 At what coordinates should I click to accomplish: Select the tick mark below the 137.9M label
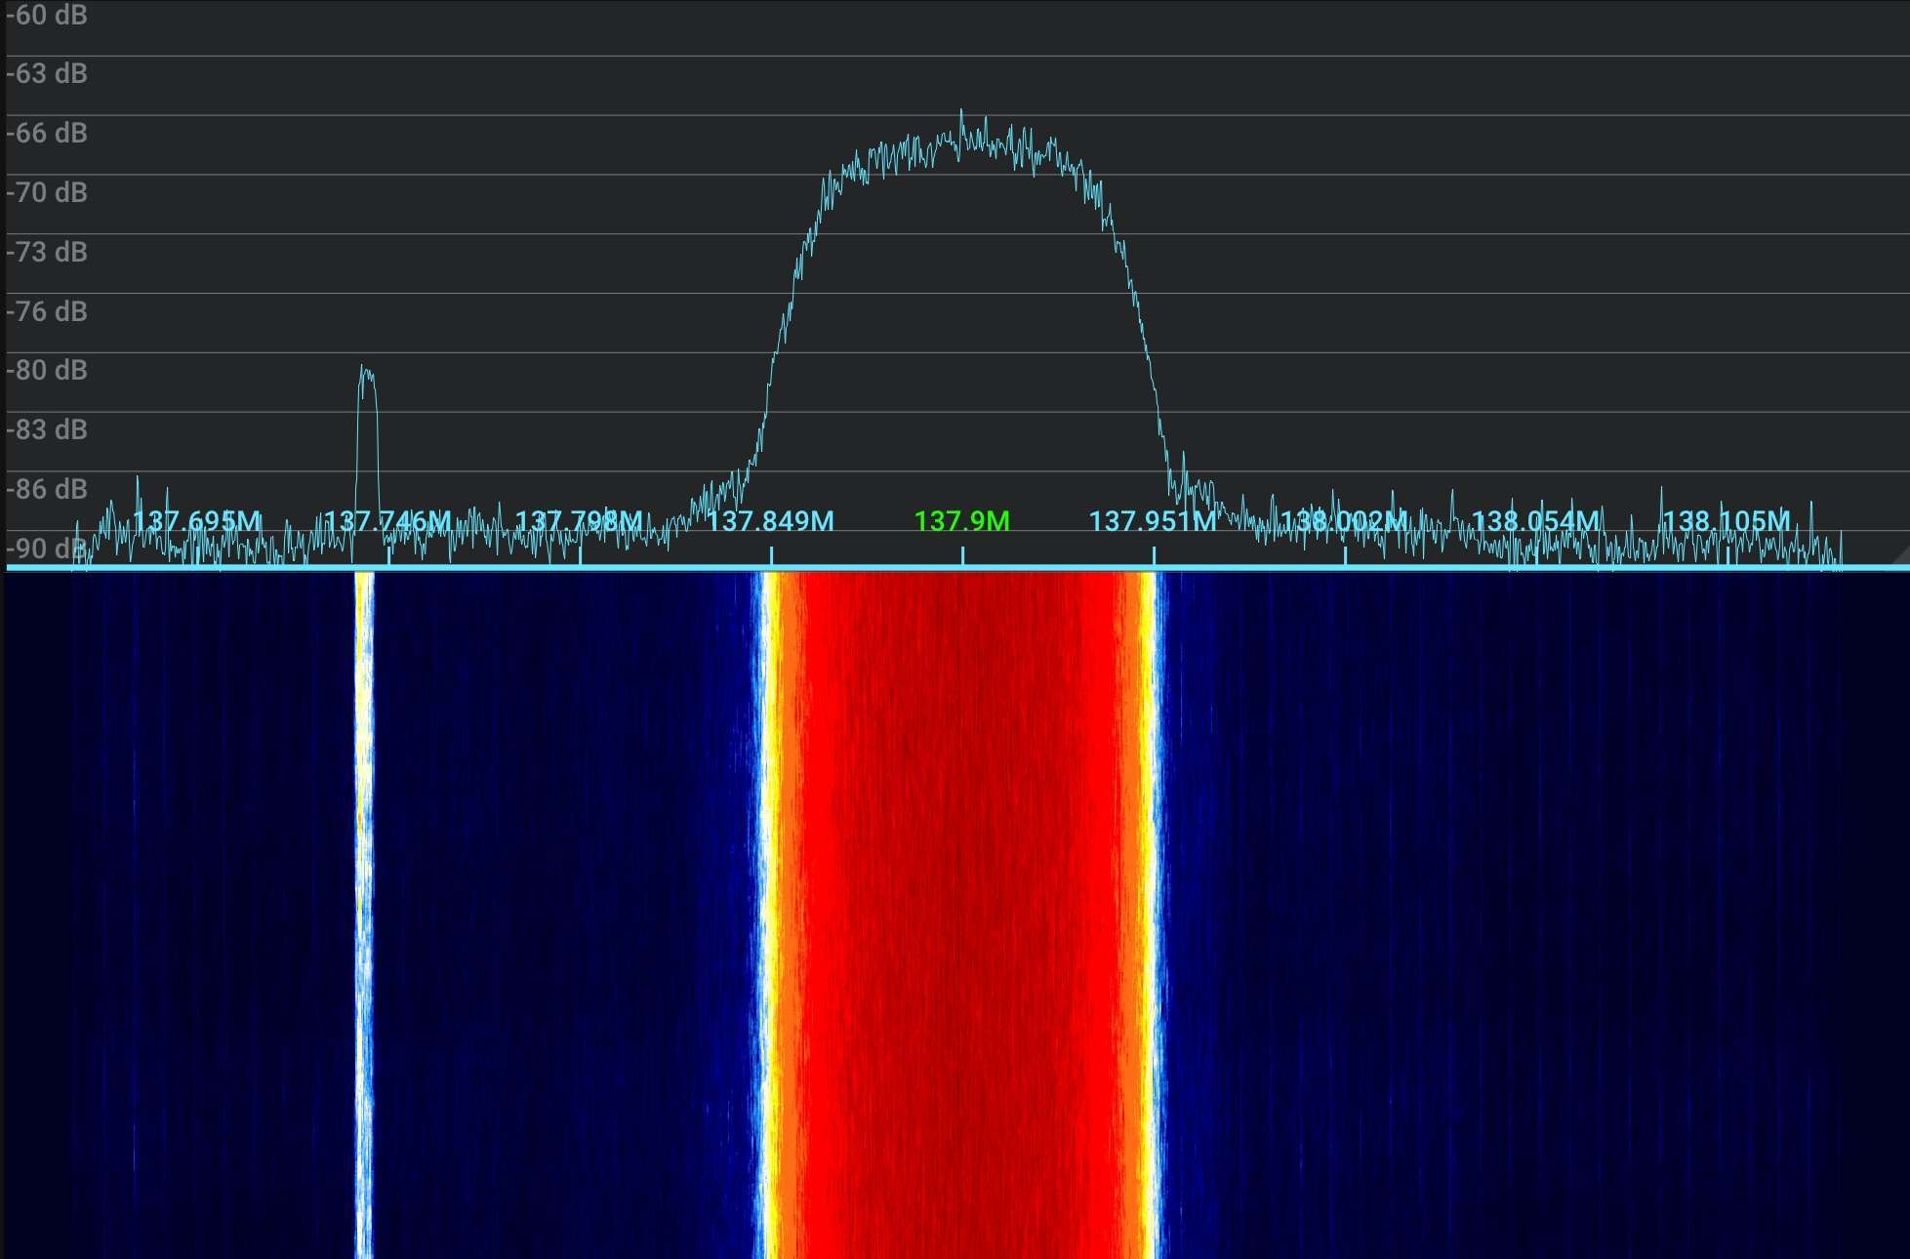(962, 552)
